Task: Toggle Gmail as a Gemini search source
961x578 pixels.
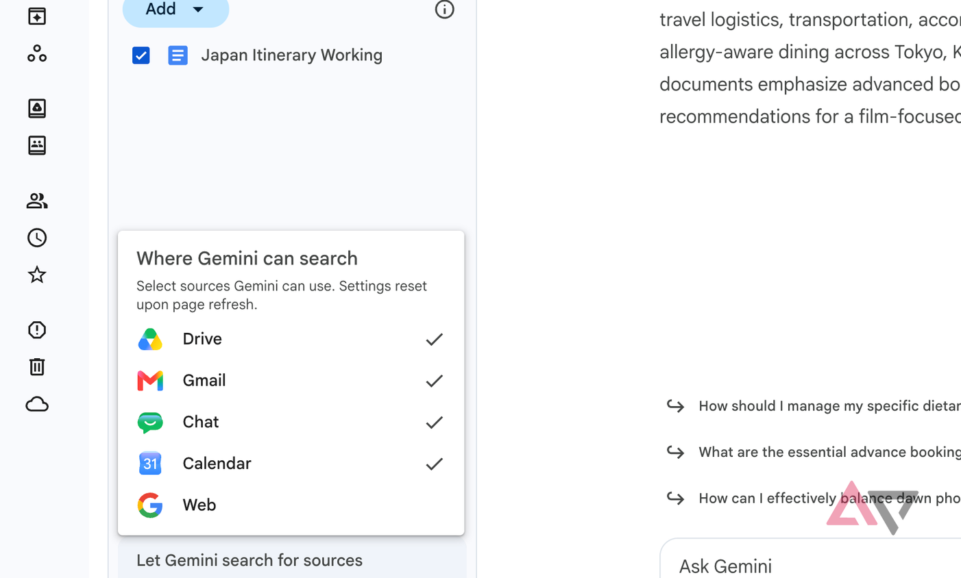Action: pos(291,381)
